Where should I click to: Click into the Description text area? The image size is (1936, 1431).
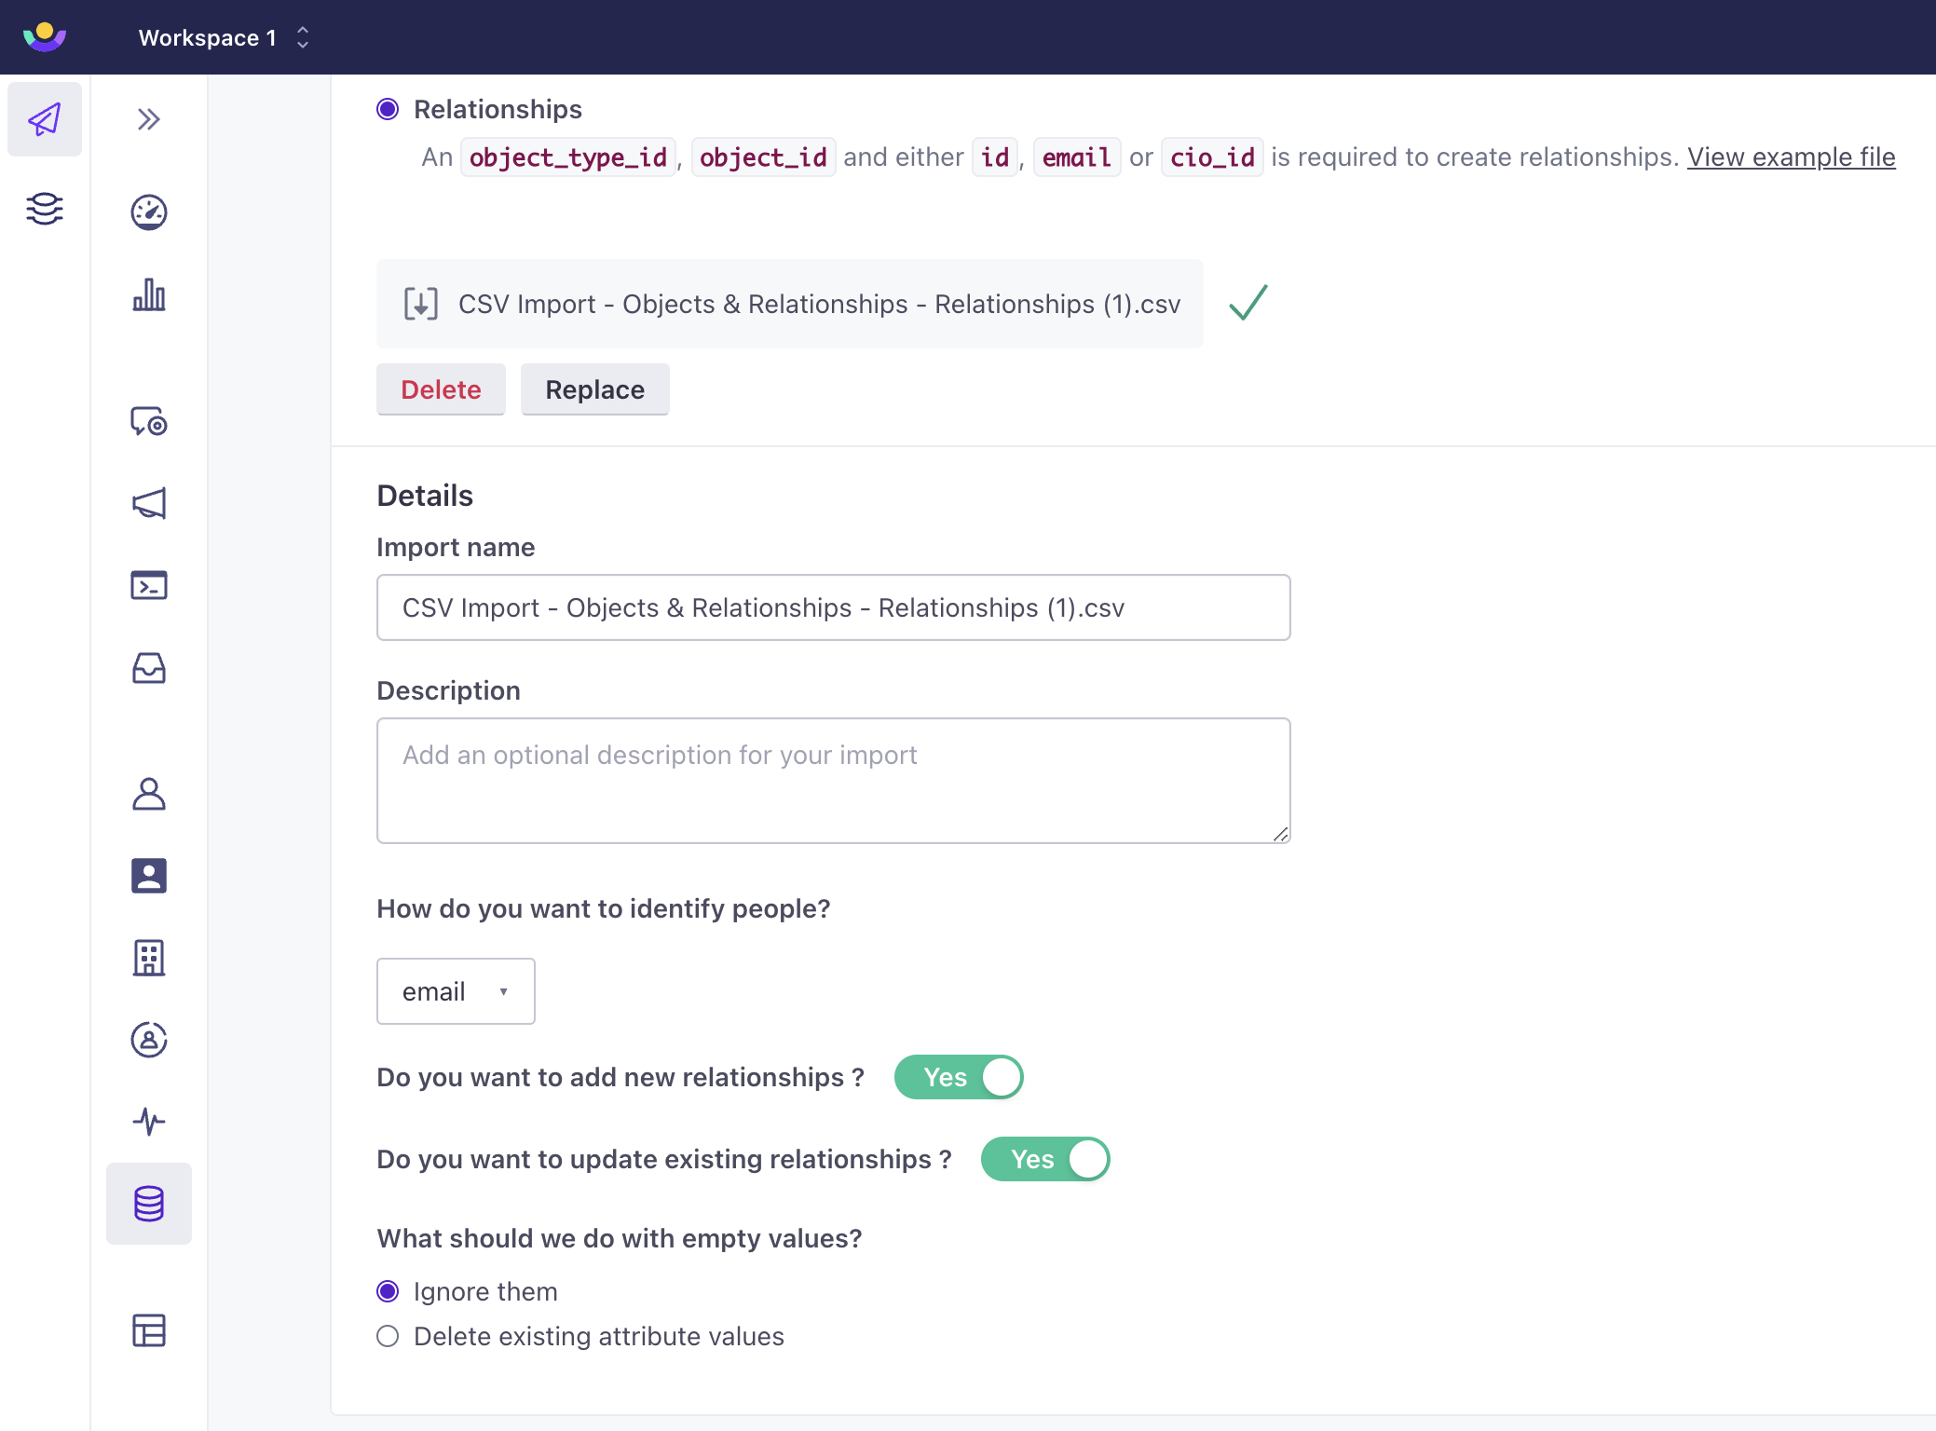[x=833, y=781]
